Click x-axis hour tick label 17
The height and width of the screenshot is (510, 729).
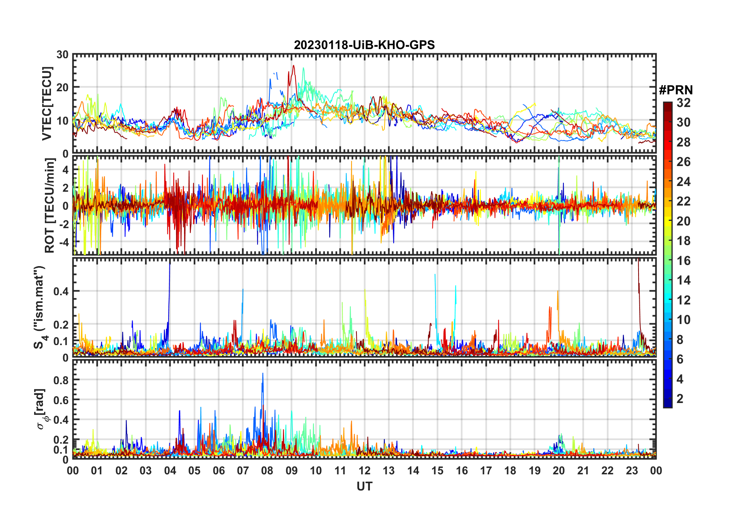(x=486, y=471)
